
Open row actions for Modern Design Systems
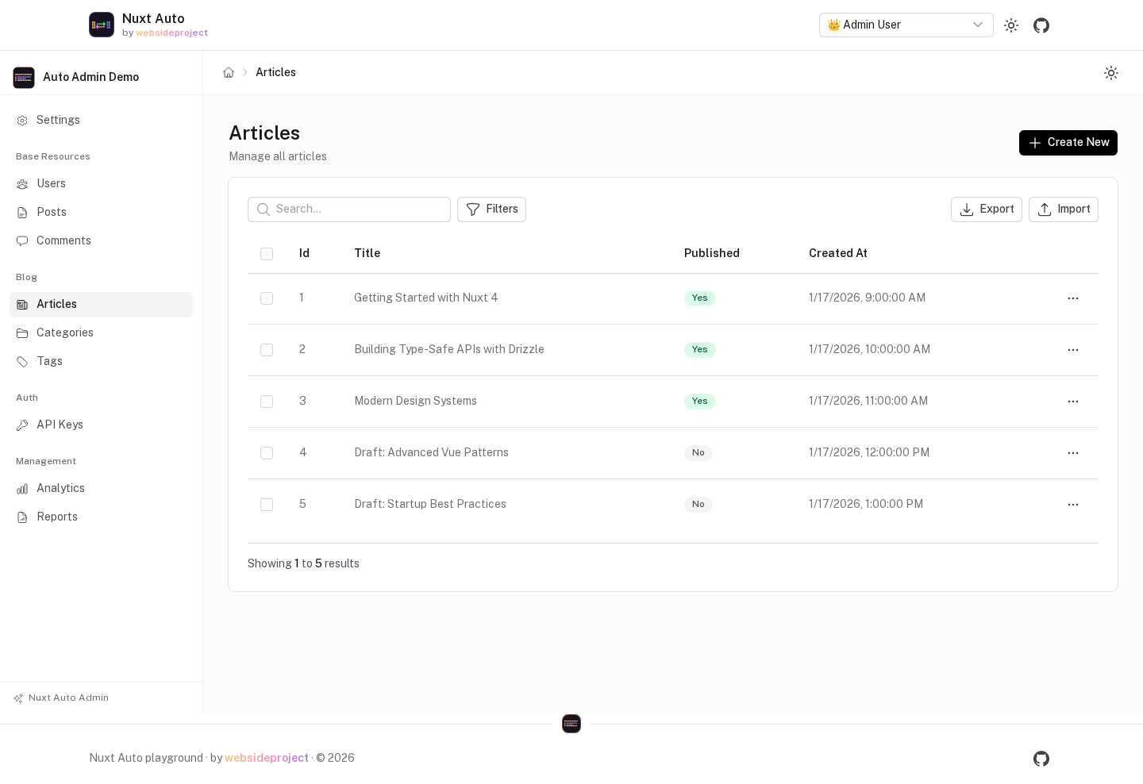pyautogui.click(x=1073, y=402)
